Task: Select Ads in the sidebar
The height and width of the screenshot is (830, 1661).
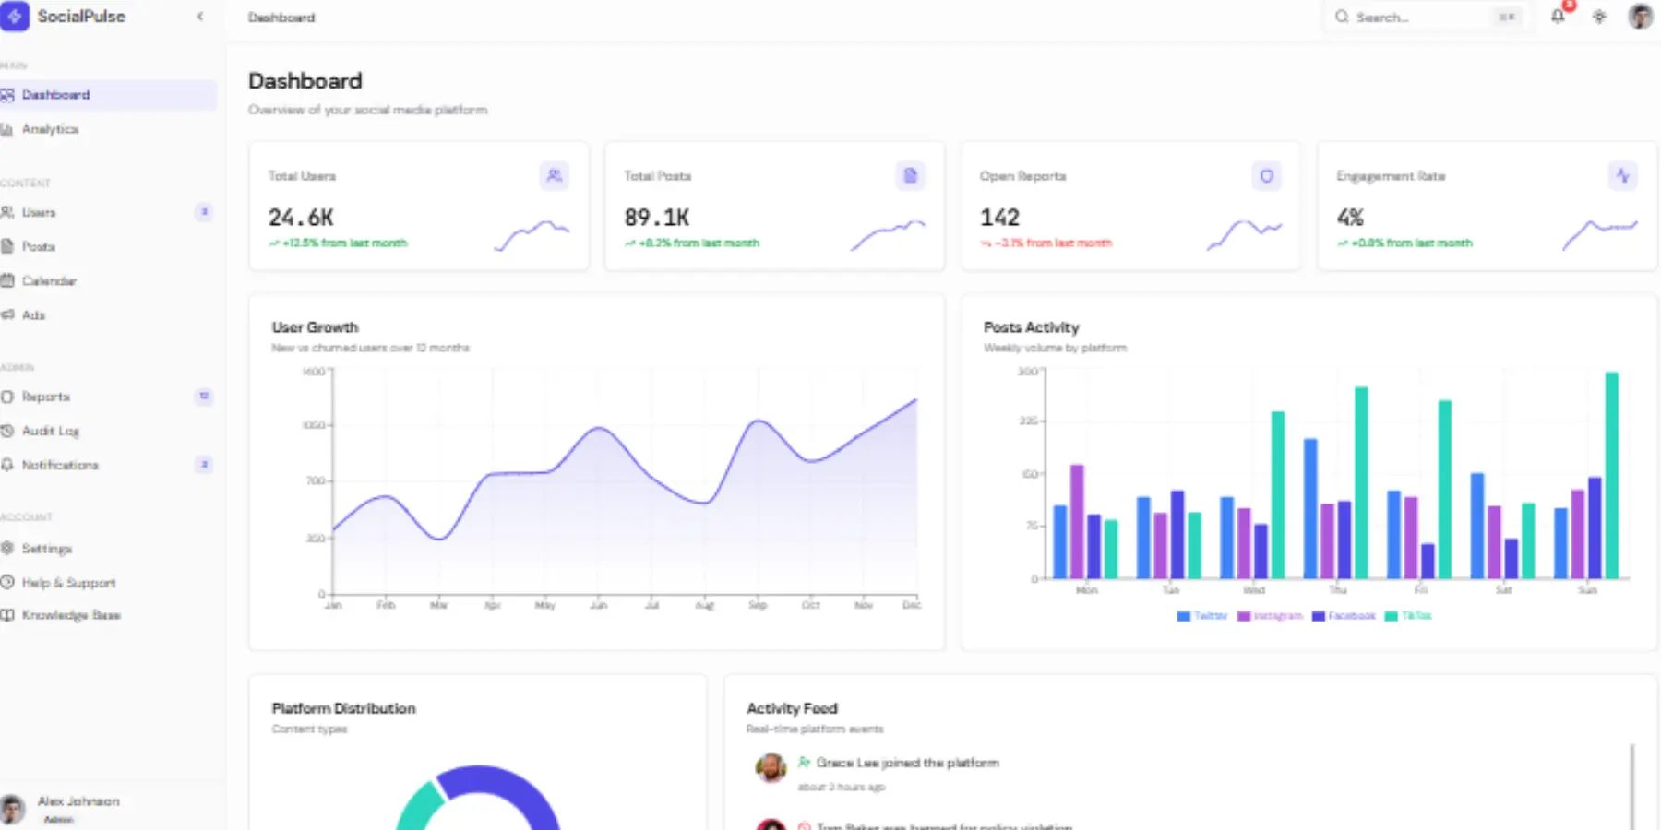Action: point(107,314)
